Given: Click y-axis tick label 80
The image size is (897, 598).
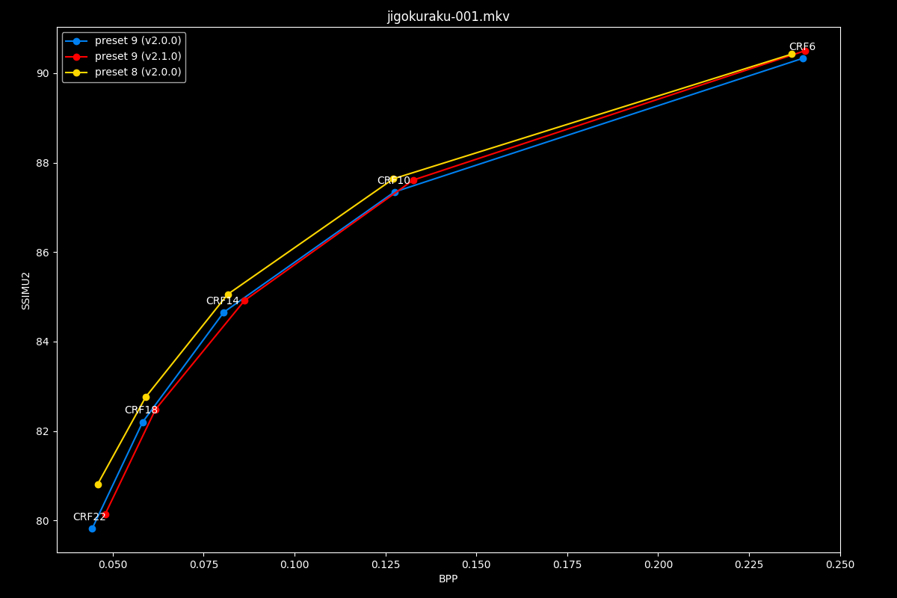Looking at the screenshot, I should pos(43,521).
